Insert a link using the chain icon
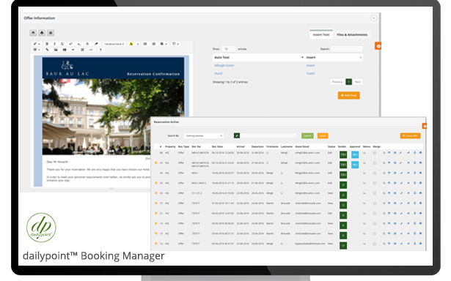Screen dimensions: 451x281 pyautogui.click(x=48, y=50)
